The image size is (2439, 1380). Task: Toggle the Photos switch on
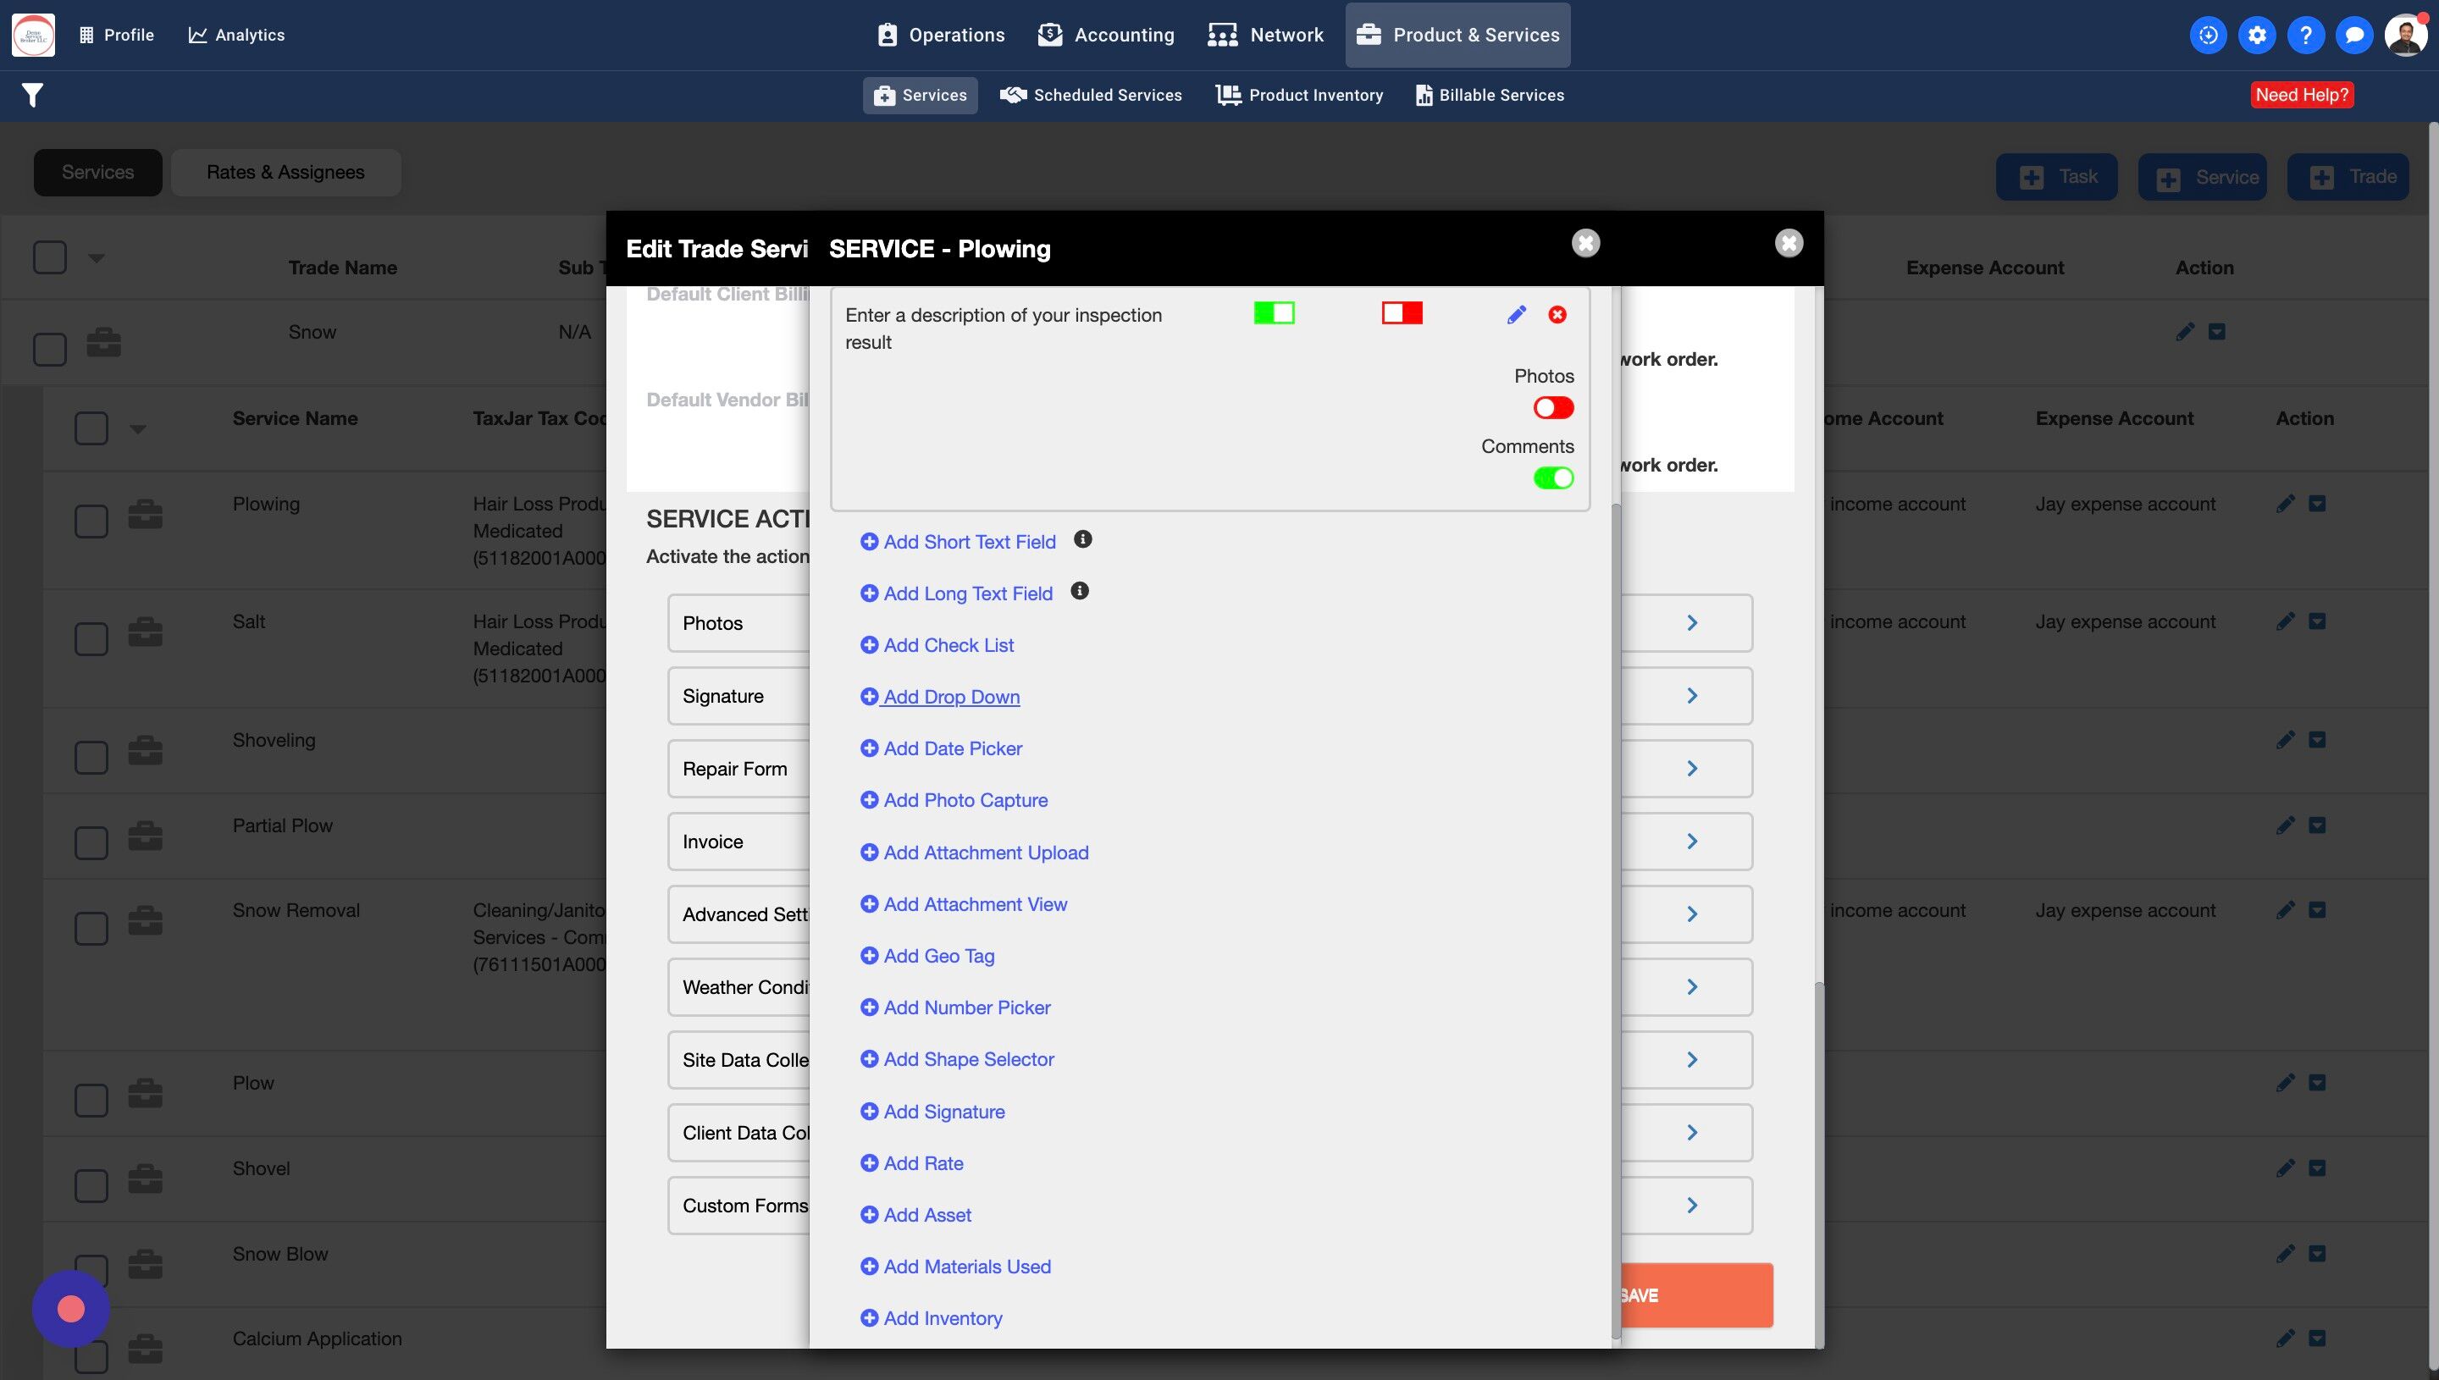tap(1552, 407)
